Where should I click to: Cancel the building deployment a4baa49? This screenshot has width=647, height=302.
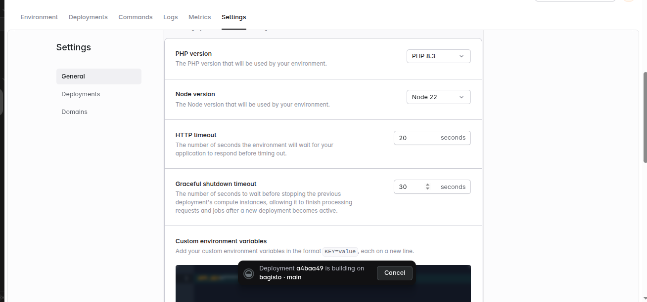(395, 273)
